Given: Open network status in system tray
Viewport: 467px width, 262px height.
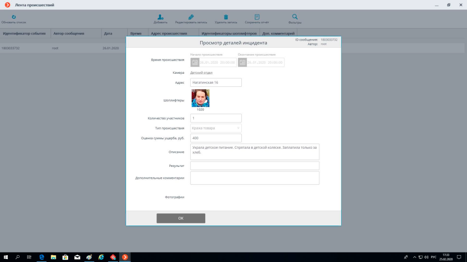Looking at the screenshot, I should point(420,257).
